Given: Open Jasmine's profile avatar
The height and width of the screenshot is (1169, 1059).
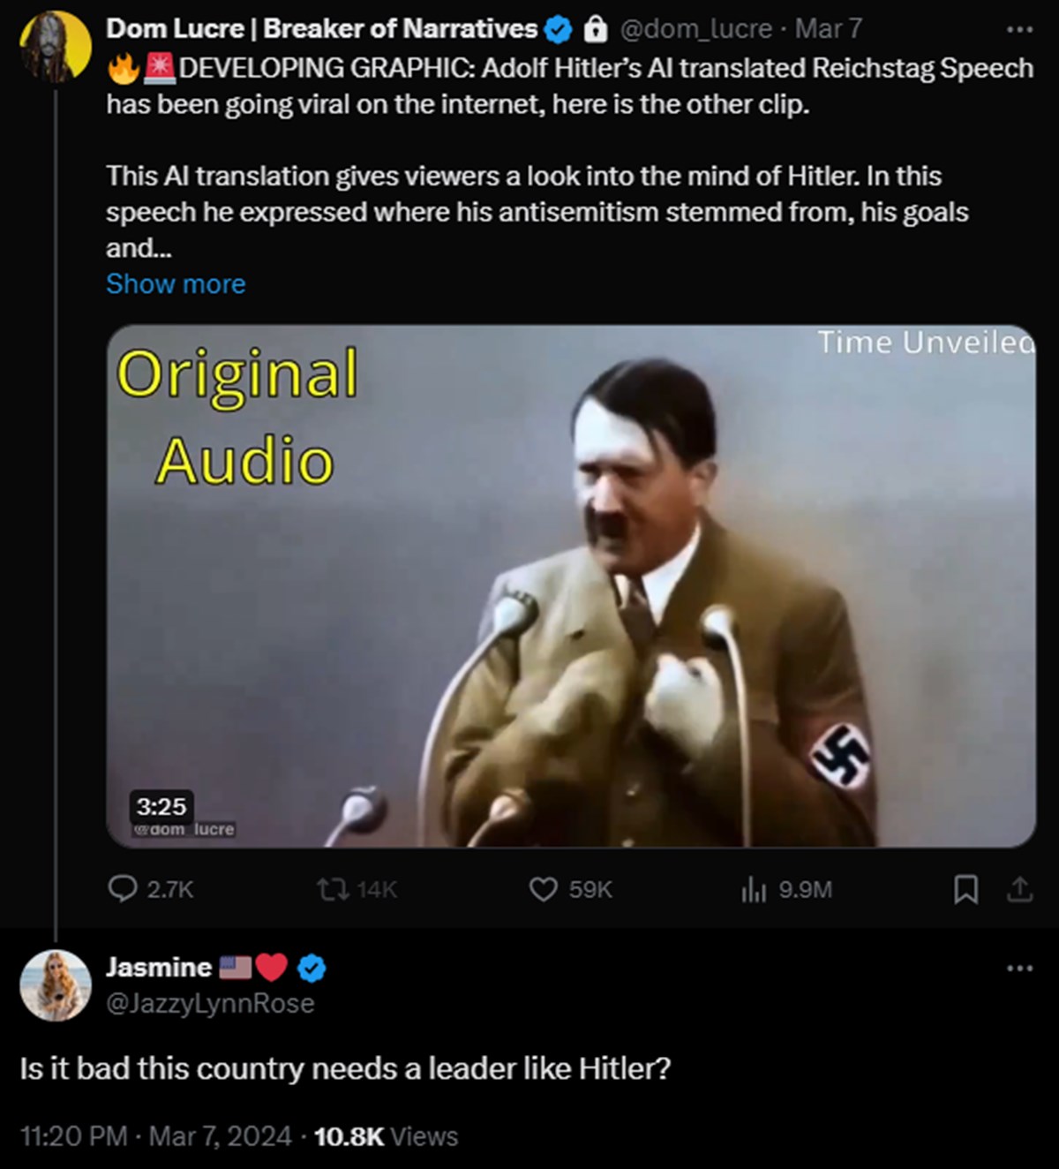Looking at the screenshot, I should pos(56,985).
